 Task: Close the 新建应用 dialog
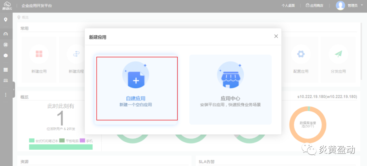[276, 36]
